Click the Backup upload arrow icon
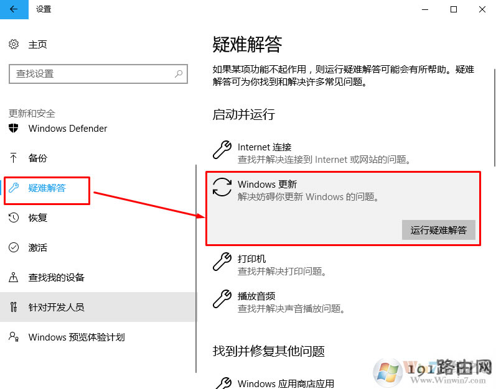The image size is (496, 389). (x=14, y=158)
